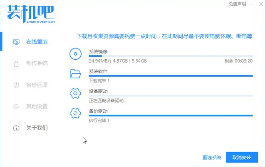The height and width of the screenshot is (167, 266).
Task: Click the 设备驱动 gear icon
Action: (x=75, y=93)
